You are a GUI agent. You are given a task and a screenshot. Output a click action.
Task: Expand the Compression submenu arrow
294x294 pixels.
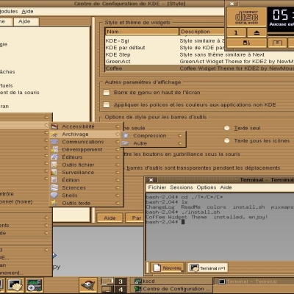coord(180,135)
